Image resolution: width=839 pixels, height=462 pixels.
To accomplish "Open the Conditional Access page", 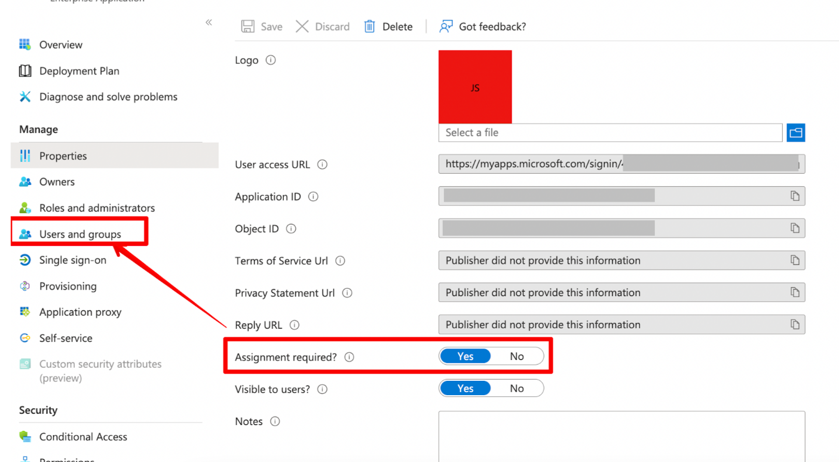I will tap(83, 437).
